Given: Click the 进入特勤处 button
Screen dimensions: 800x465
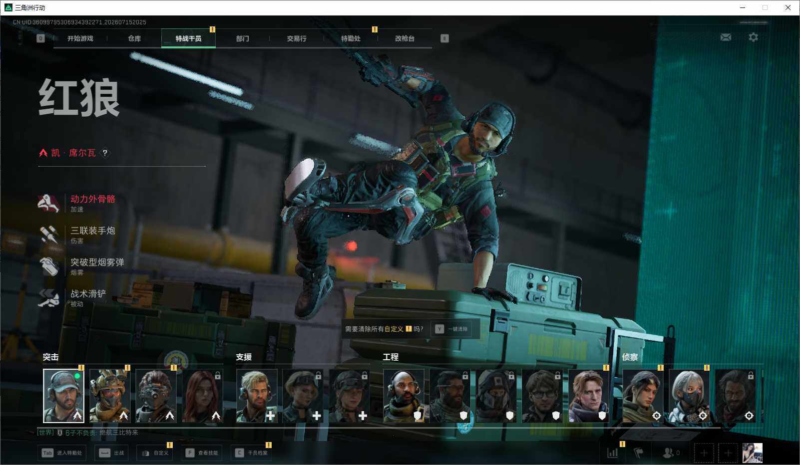Looking at the screenshot, I should [x=62, y=453].
